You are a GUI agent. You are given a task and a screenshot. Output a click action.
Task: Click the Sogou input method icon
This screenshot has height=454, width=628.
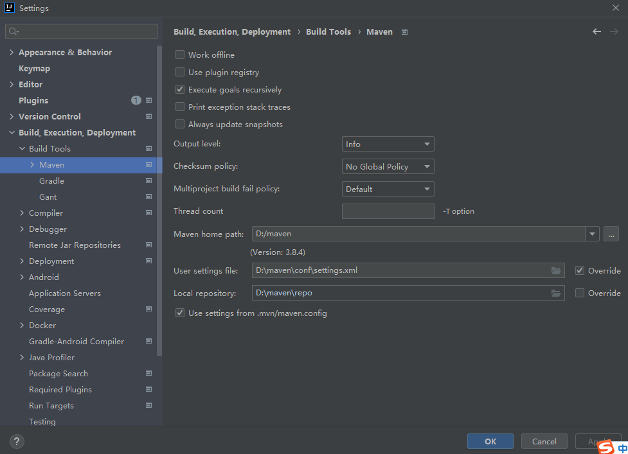[x=606, y=446]
